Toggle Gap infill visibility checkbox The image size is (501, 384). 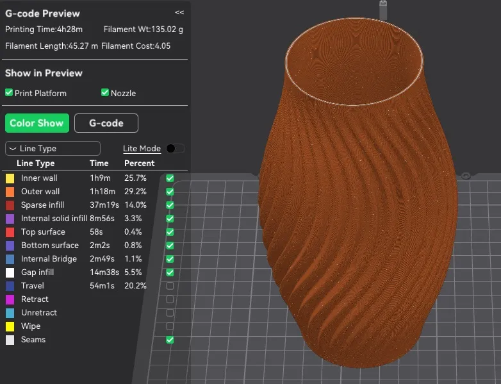point(170,272)
